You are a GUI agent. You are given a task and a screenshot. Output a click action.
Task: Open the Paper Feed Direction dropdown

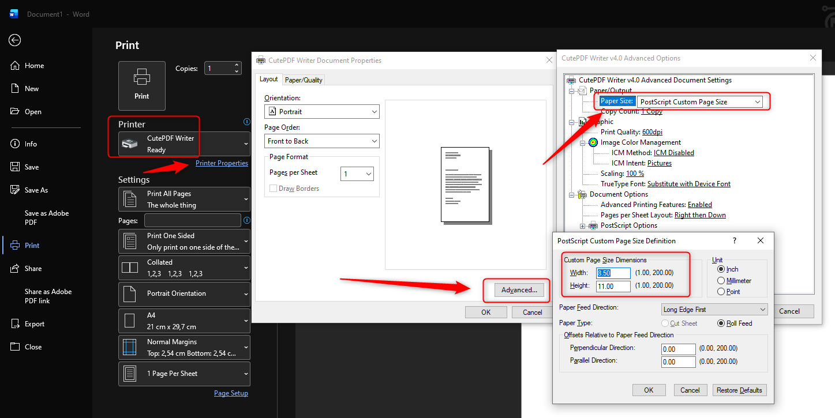click(x=714, y=310)
